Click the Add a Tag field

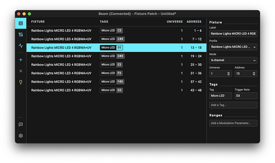click(233, 105)
